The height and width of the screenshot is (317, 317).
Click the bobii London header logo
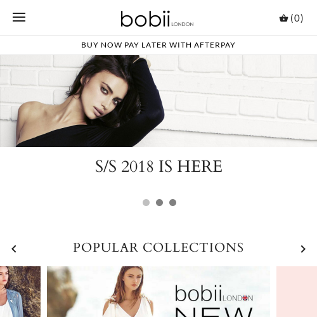click(157, 19)
